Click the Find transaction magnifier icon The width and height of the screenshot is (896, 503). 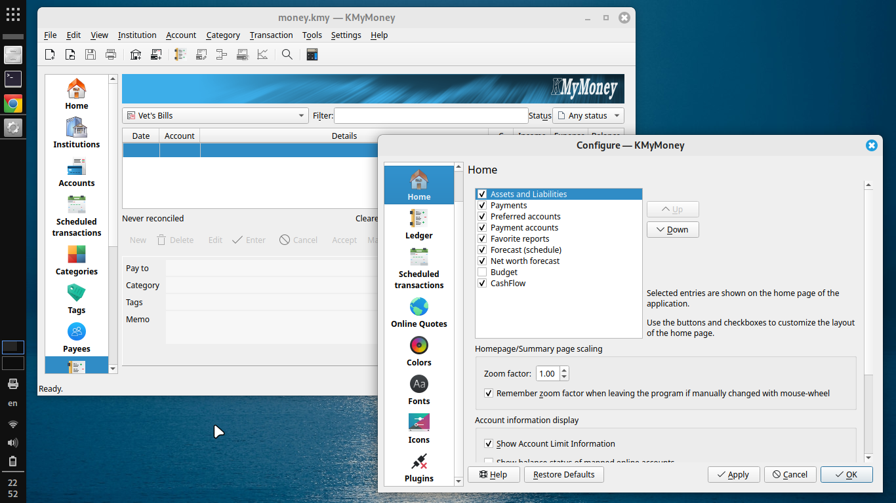pyautogui.click(x=287, y=55)
